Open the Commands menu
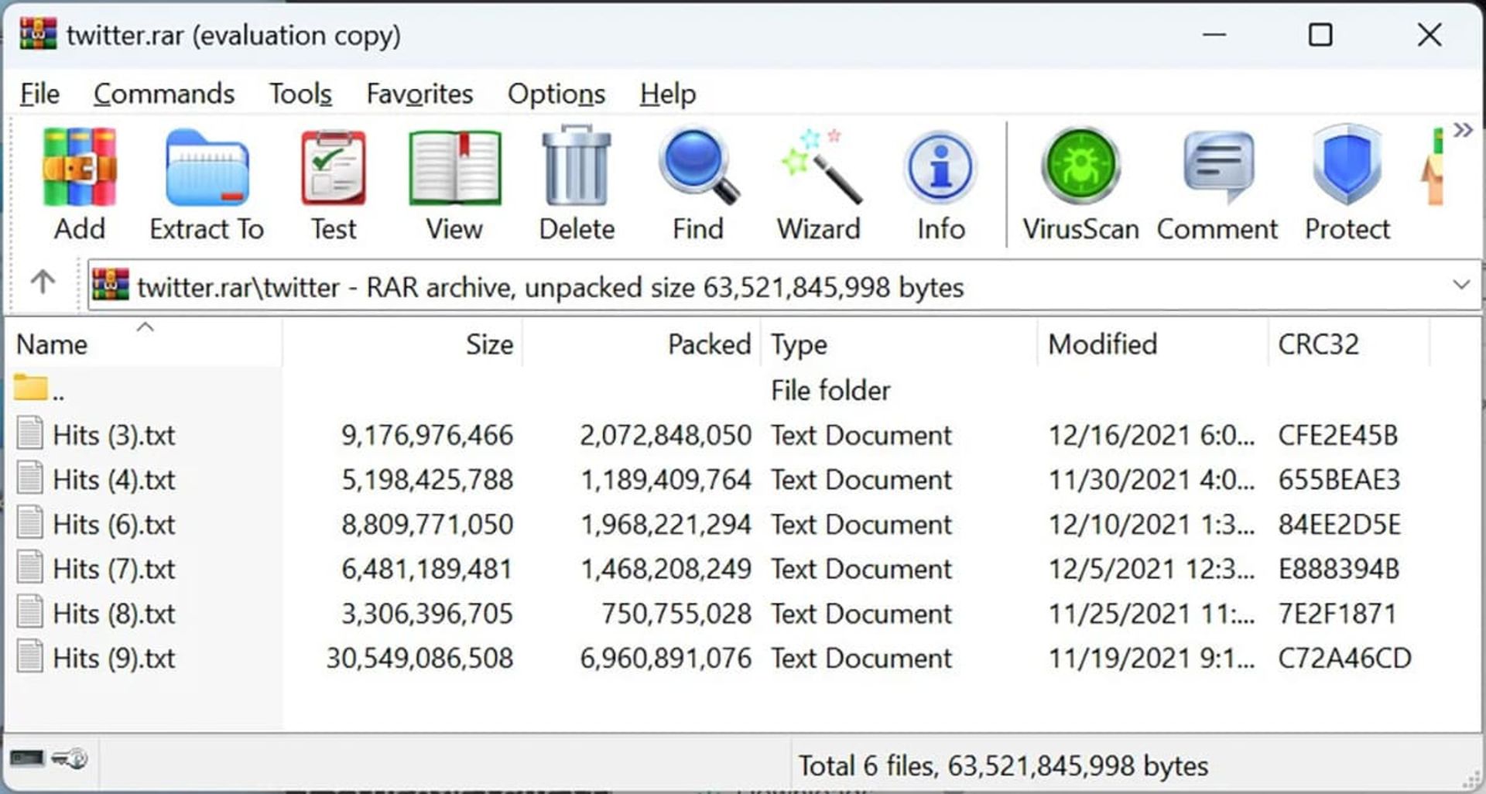 163,94
